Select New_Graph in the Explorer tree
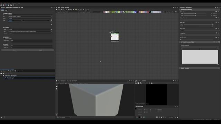Image resolution: width=221 pixels, height=124 pixels. pyautogui.click(x=10, y=78)
